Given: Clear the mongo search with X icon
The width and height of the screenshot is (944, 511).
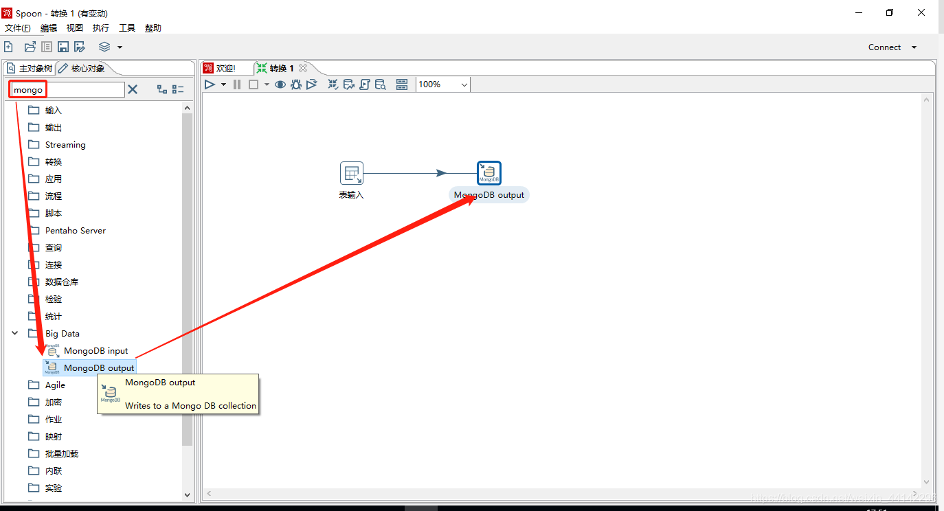Looking at the screenshot, I should click(133, 89).
